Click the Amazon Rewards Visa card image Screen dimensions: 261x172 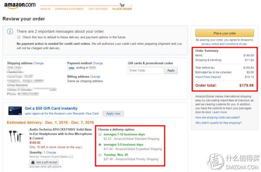(x=15, y=111)
